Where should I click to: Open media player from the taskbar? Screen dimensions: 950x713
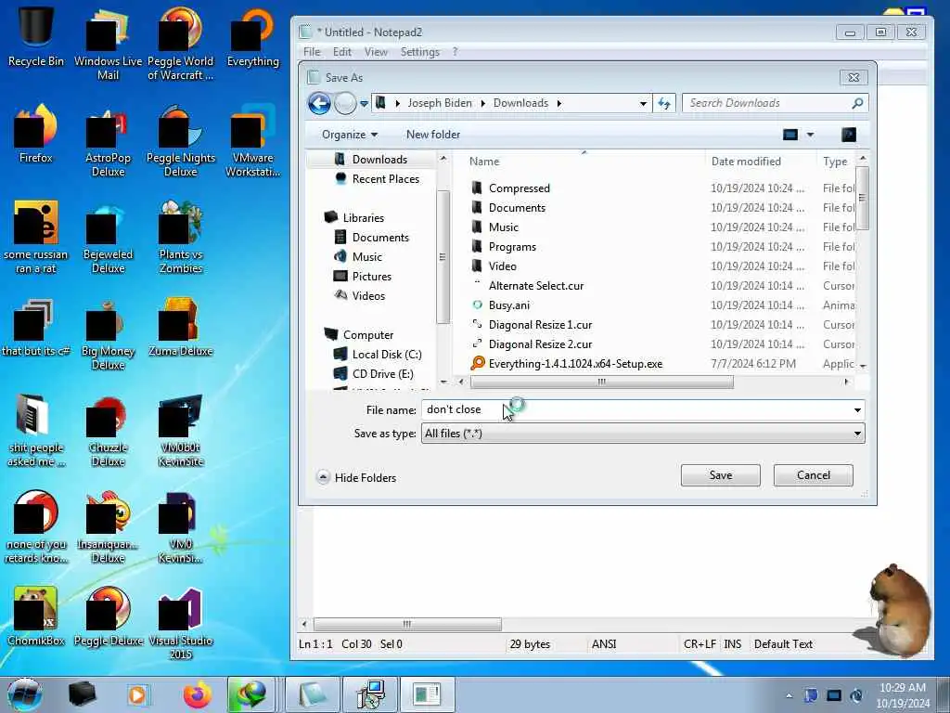click(x=137, y=694)
